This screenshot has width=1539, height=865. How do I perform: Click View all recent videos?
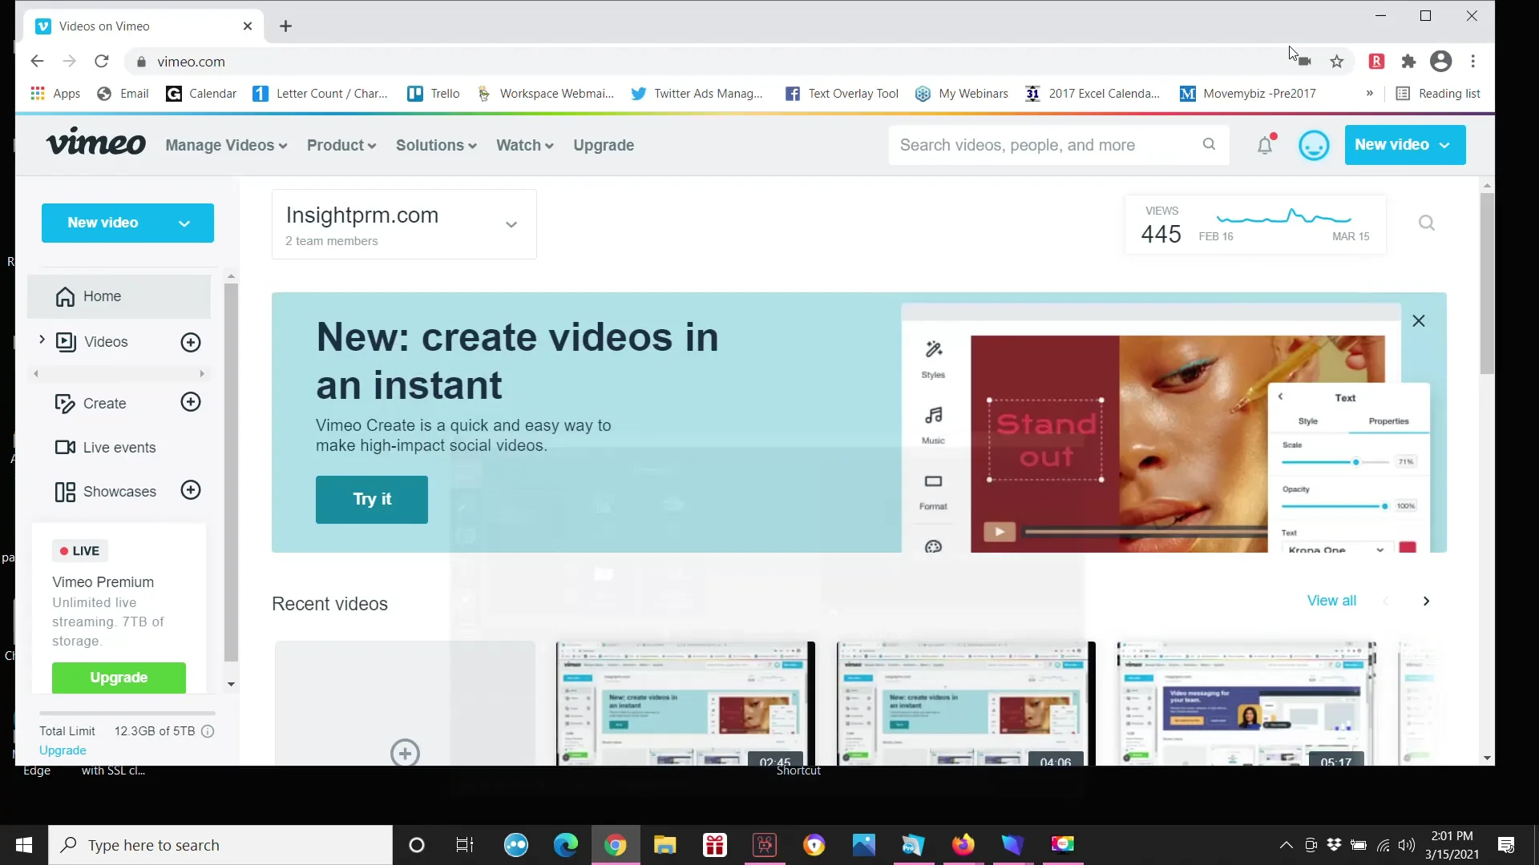pyautogui.click(x=1331, y=601)
